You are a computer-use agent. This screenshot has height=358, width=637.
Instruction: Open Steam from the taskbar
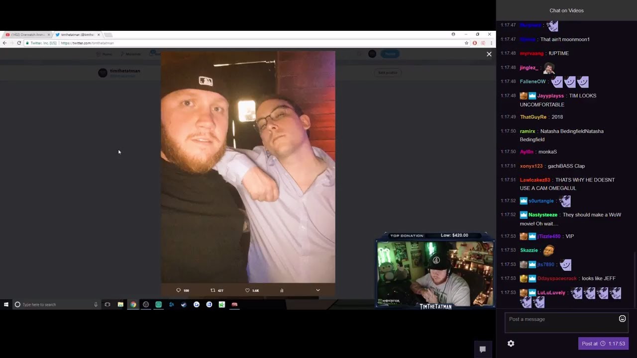(184, 304)
